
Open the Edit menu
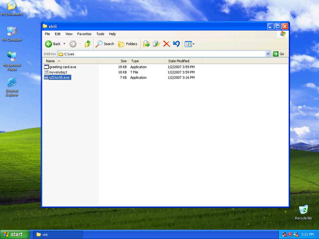[57, 34]
